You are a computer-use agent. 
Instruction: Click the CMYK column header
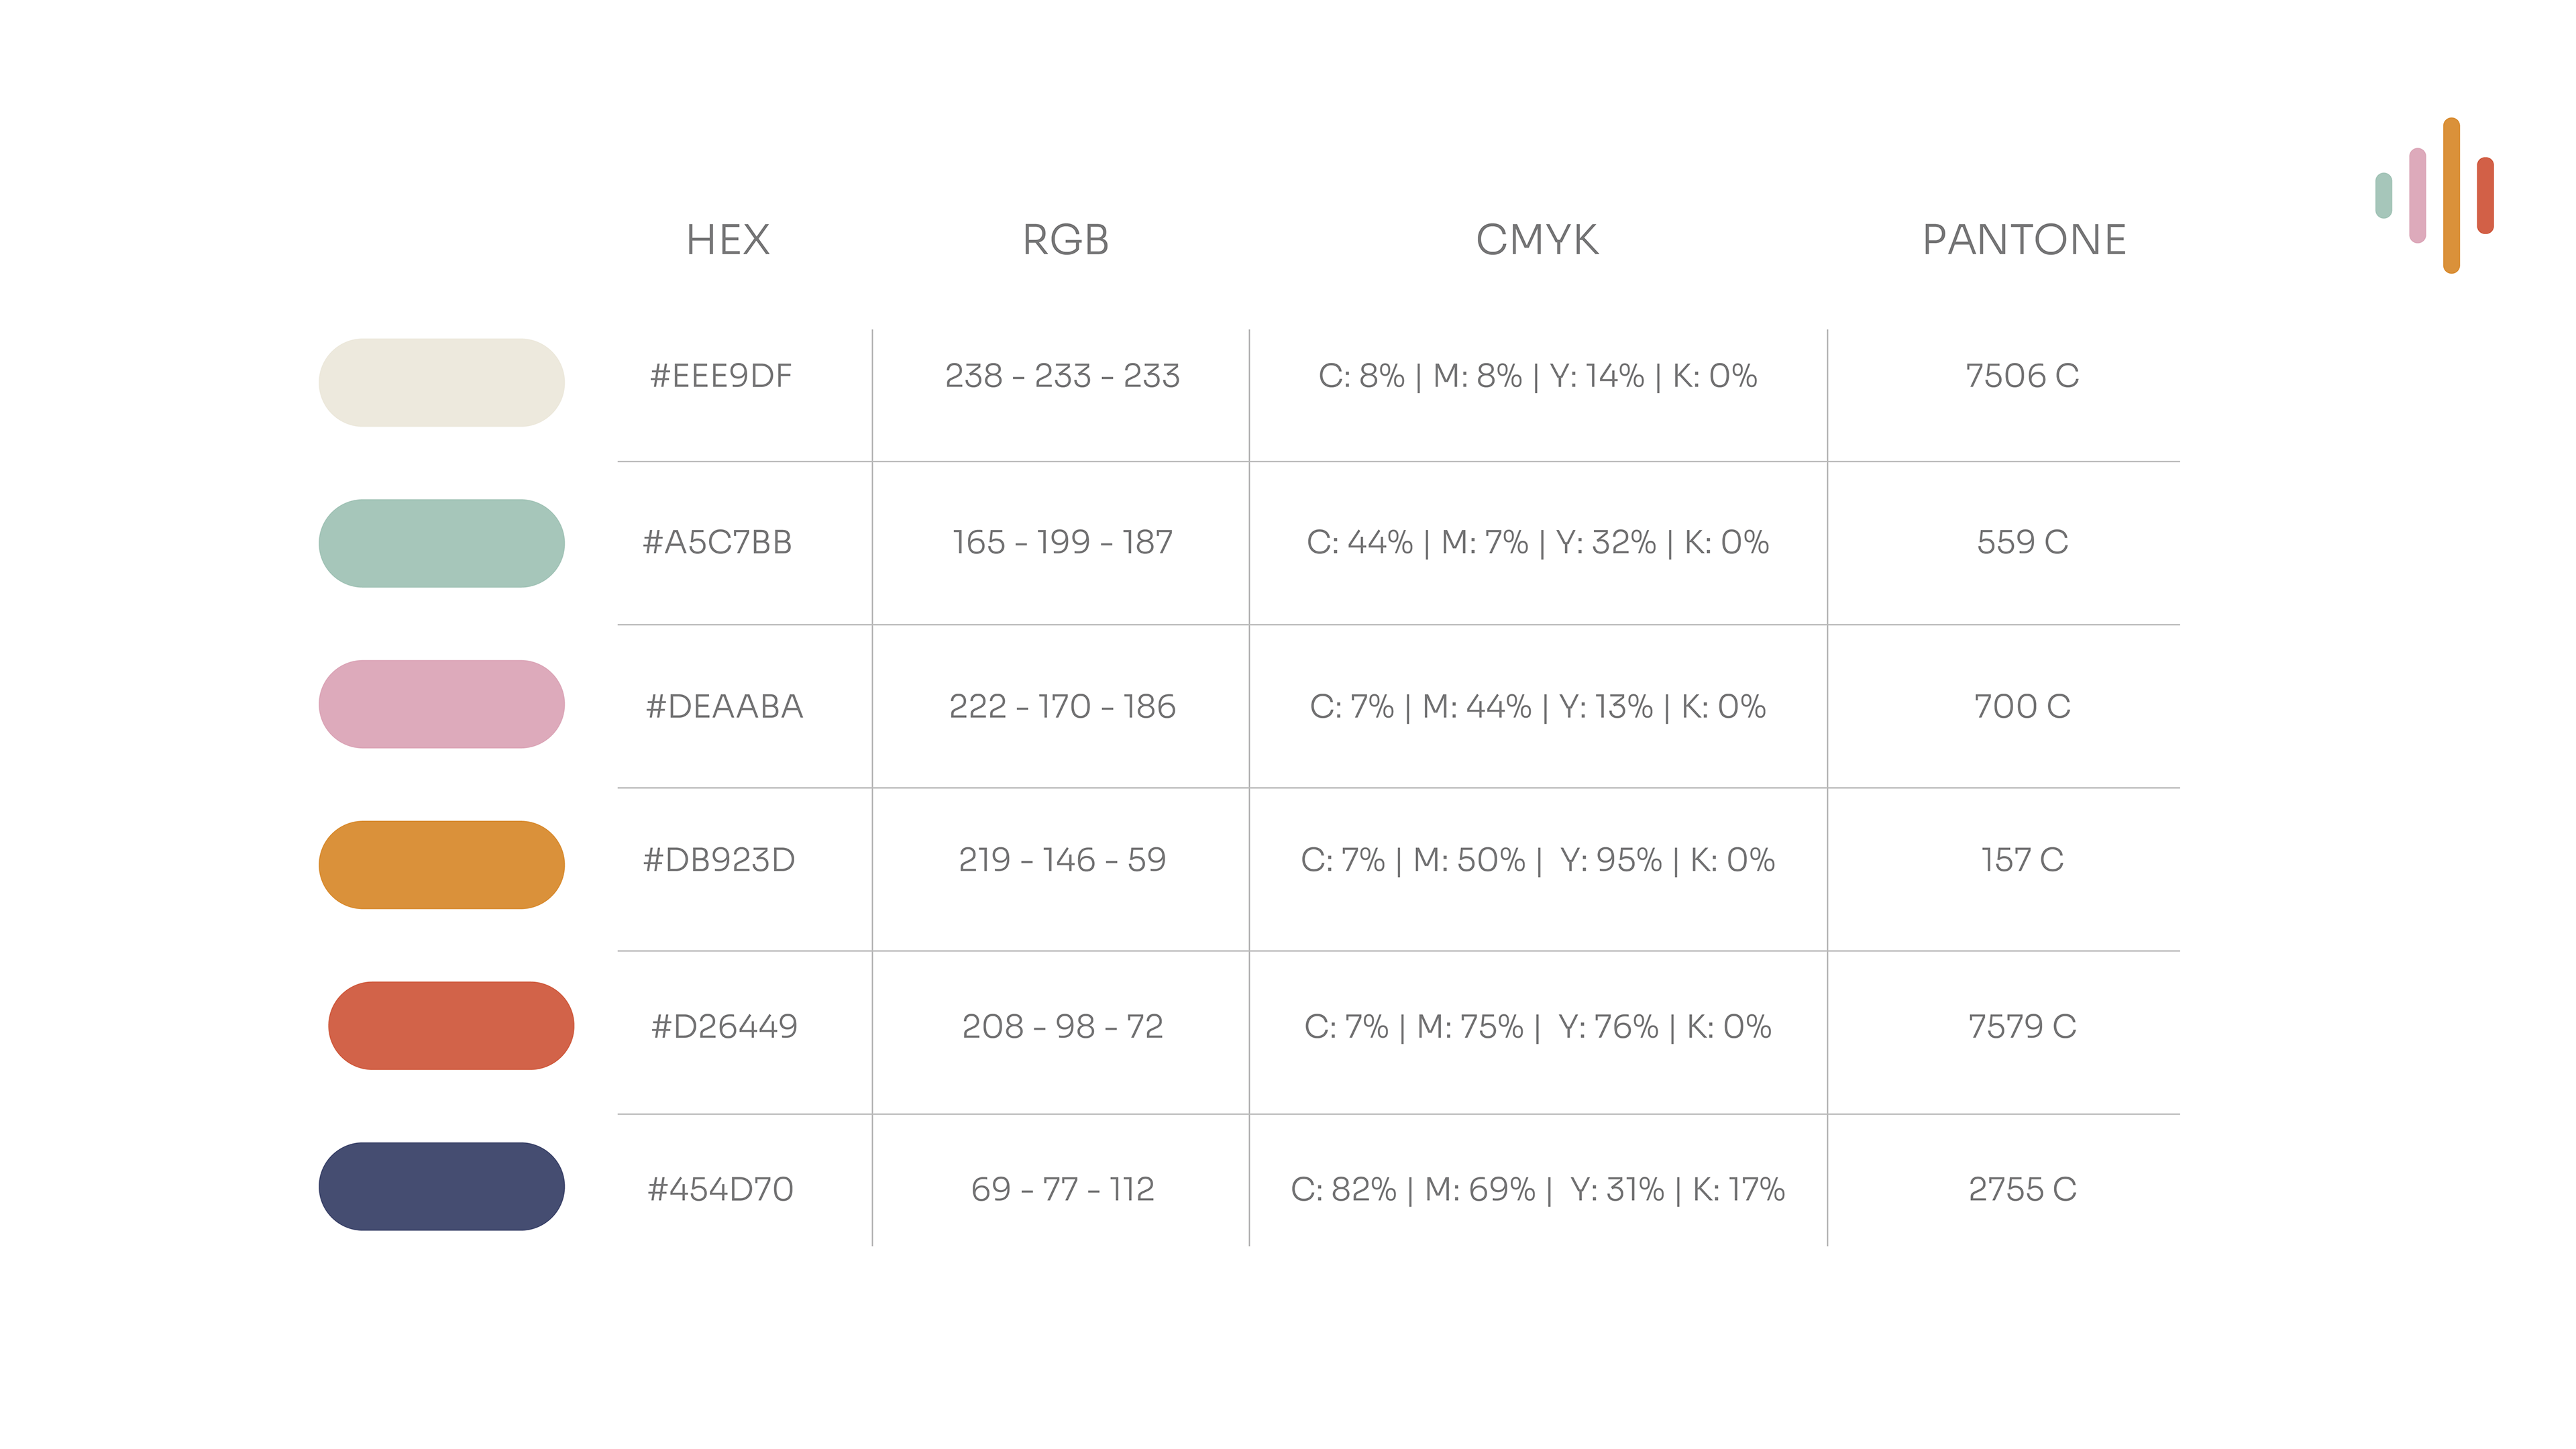pos(1537,240)
